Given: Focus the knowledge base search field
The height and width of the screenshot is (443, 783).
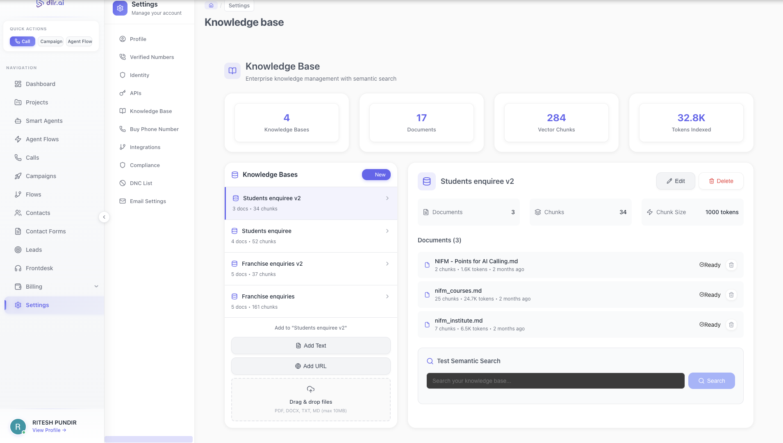Looking at the screenshot, I should point(555,381).
